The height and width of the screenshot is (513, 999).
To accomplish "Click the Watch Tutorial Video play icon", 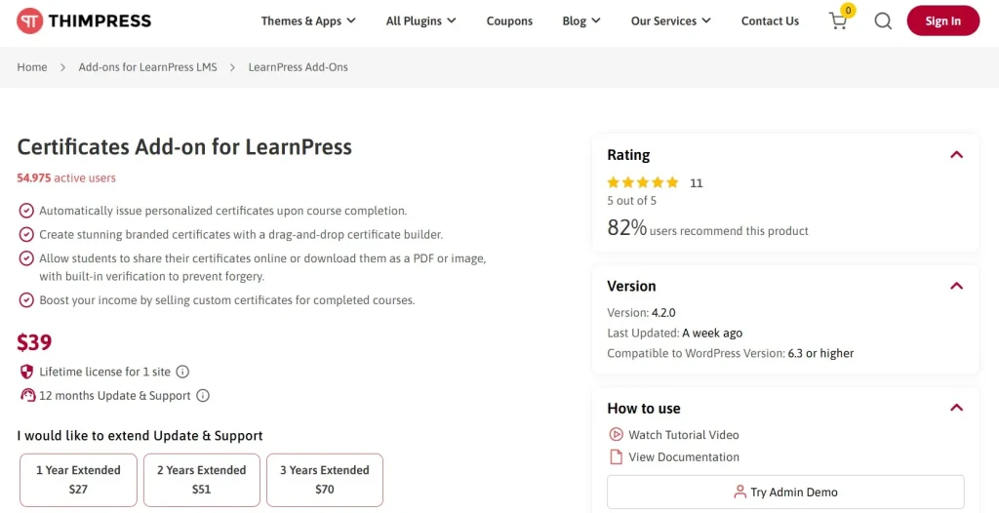I will [616, 435].
